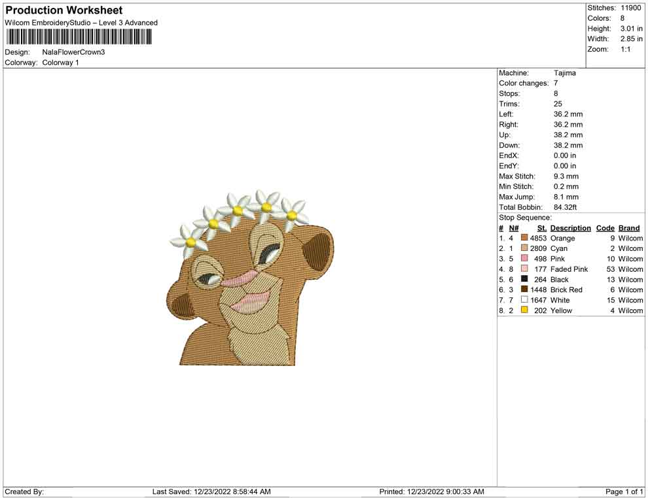Click the Yellow color swatch
Image resolution: width=648 pixels, height=498 pixels.
pos(523,310)
